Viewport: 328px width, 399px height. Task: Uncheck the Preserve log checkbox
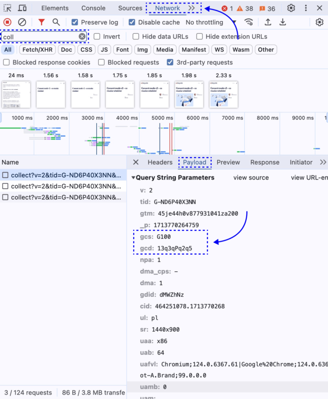(75, 22)
